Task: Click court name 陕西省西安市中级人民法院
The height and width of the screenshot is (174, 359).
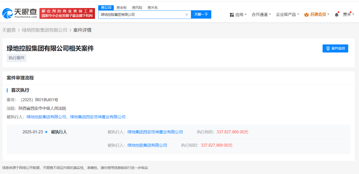Action: coord(42,108)
